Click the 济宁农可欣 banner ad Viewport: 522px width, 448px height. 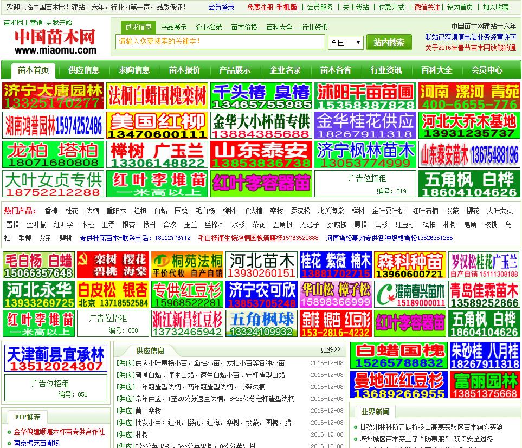tap(261, 294)
